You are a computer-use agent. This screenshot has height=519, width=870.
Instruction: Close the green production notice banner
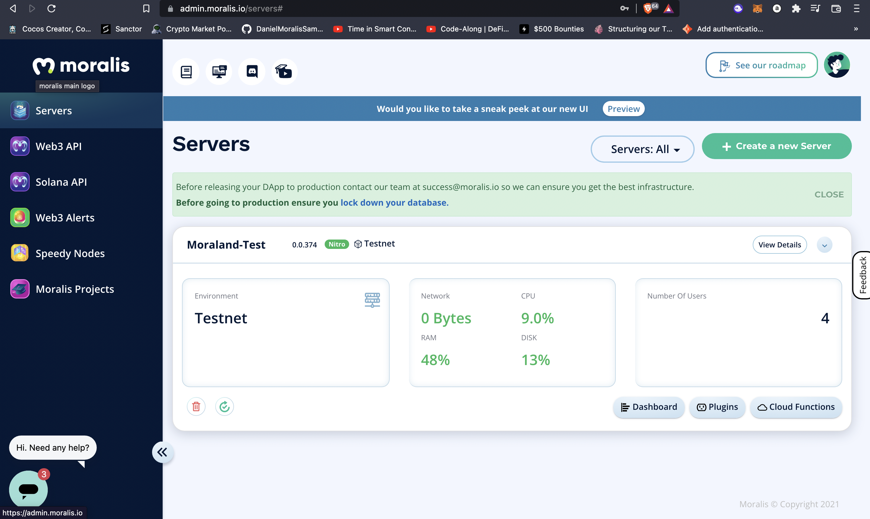pos(829,194)
